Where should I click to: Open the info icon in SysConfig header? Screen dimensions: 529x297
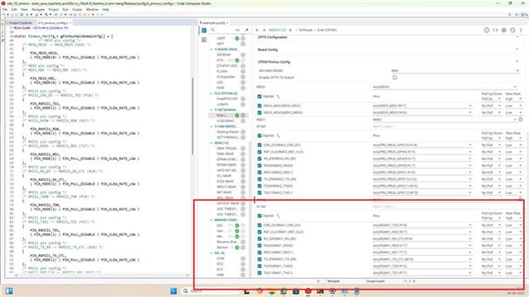(x=487, y=31)
